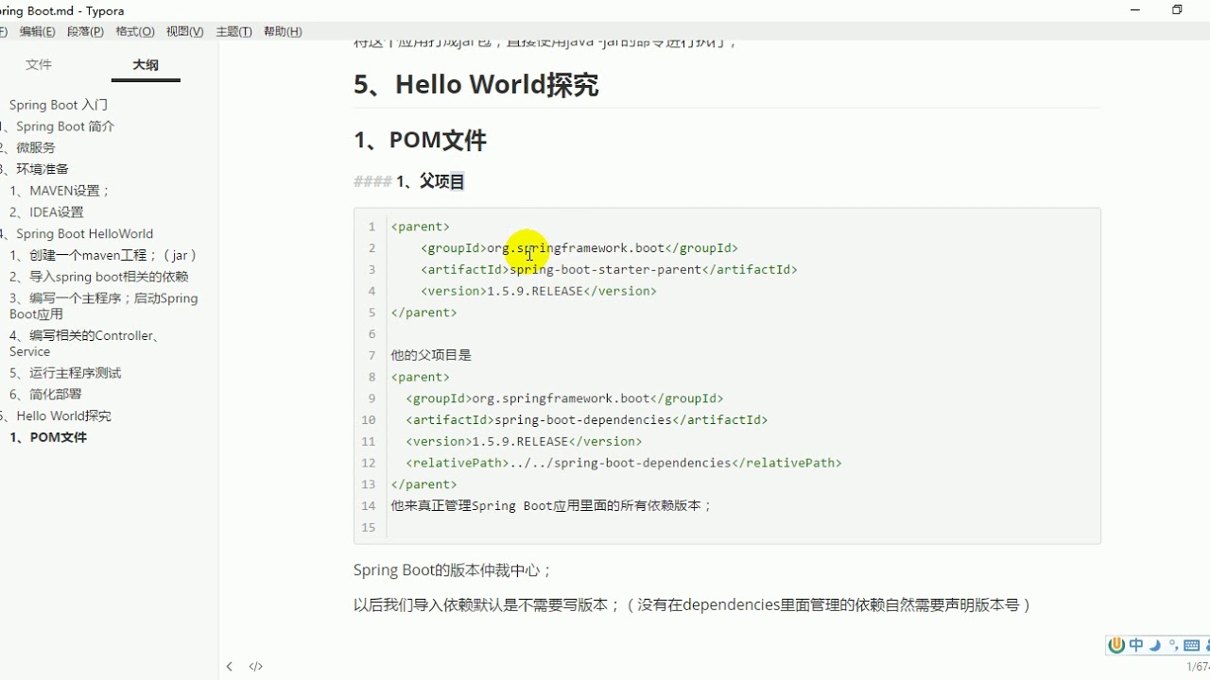Open the 主题(T) menu
This screenshot has width=1210, height=680.
233,31
